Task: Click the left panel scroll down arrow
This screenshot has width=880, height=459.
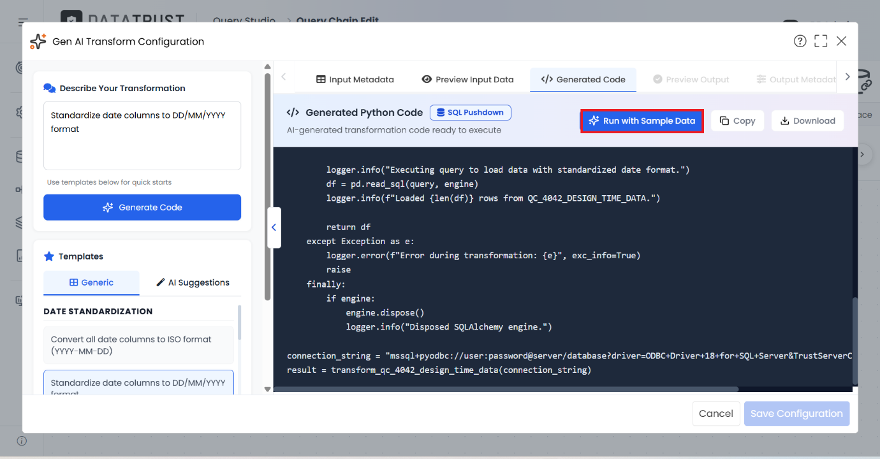Action: point(267,389)
